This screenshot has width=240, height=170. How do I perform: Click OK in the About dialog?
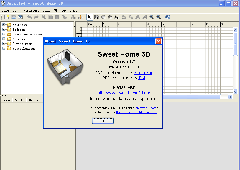point(103,121)
